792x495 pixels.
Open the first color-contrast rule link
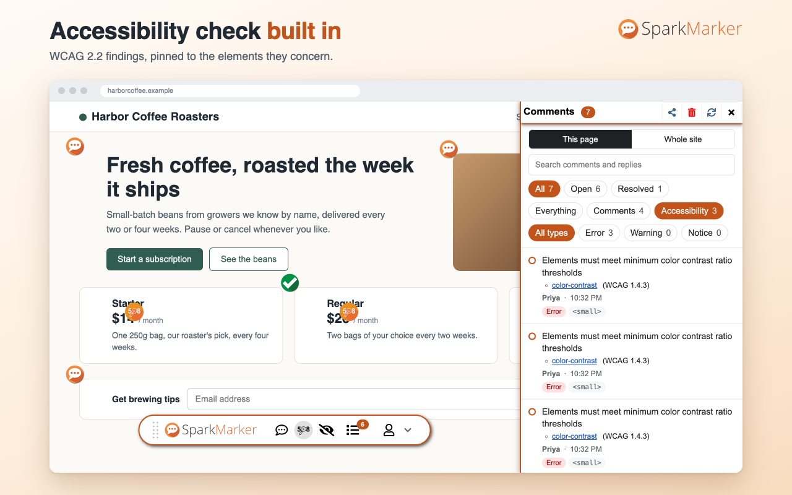(574, 285)
